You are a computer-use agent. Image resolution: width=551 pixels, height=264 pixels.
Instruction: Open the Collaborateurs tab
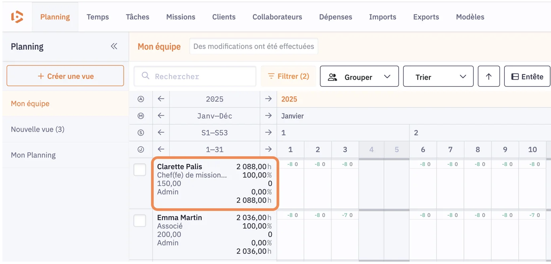pyautogui.click(x=277, y=17)
